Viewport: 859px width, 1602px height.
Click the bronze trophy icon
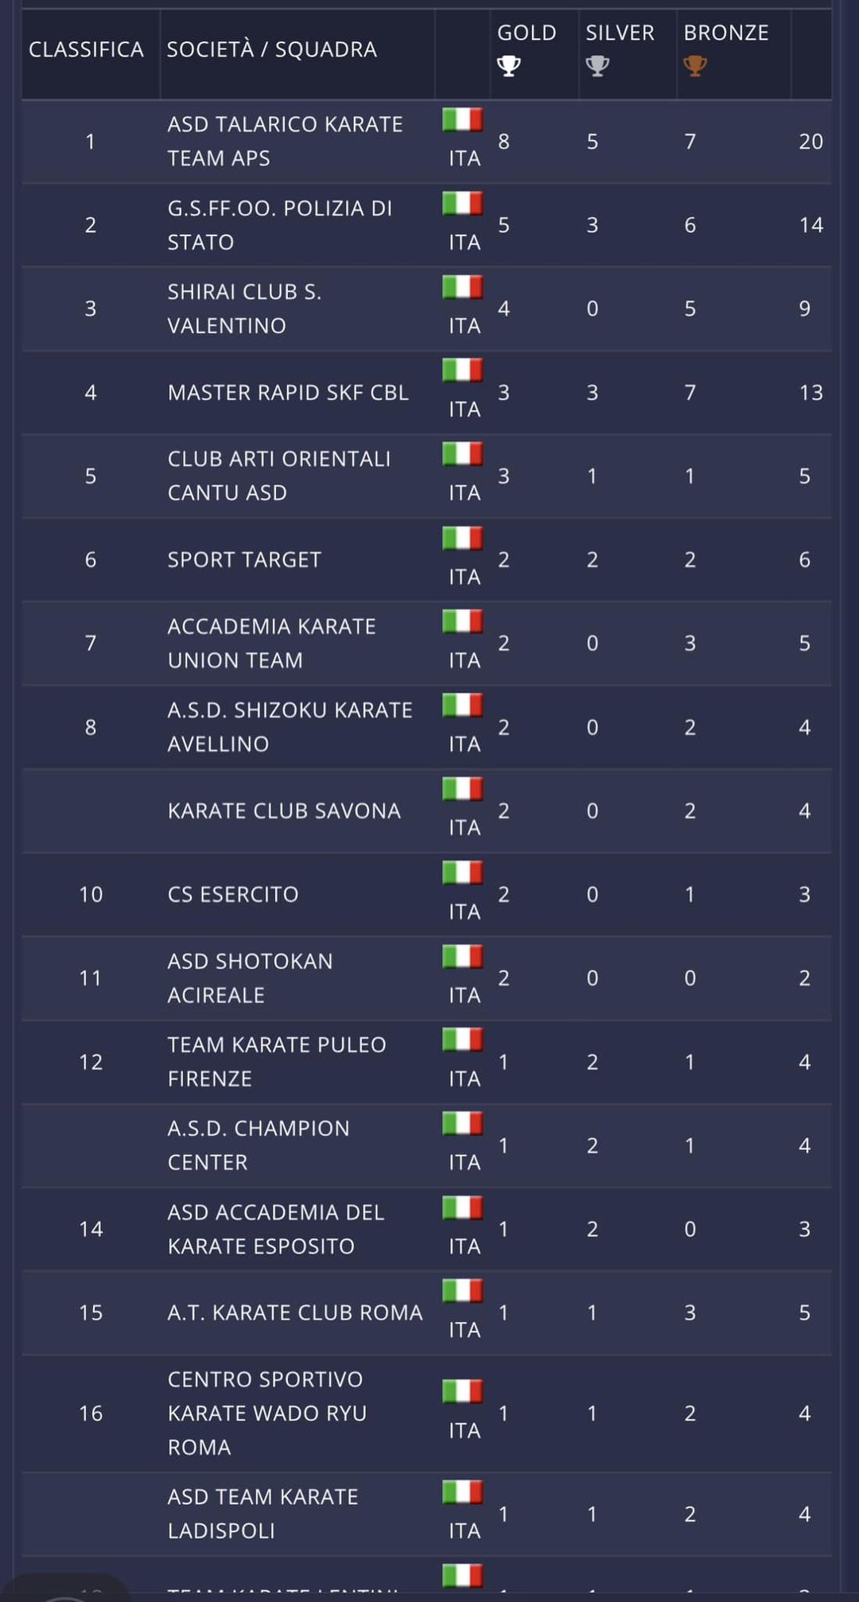(x=695, y=66)
